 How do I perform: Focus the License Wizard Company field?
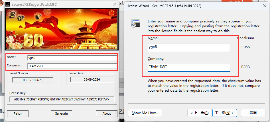[189, 67]
